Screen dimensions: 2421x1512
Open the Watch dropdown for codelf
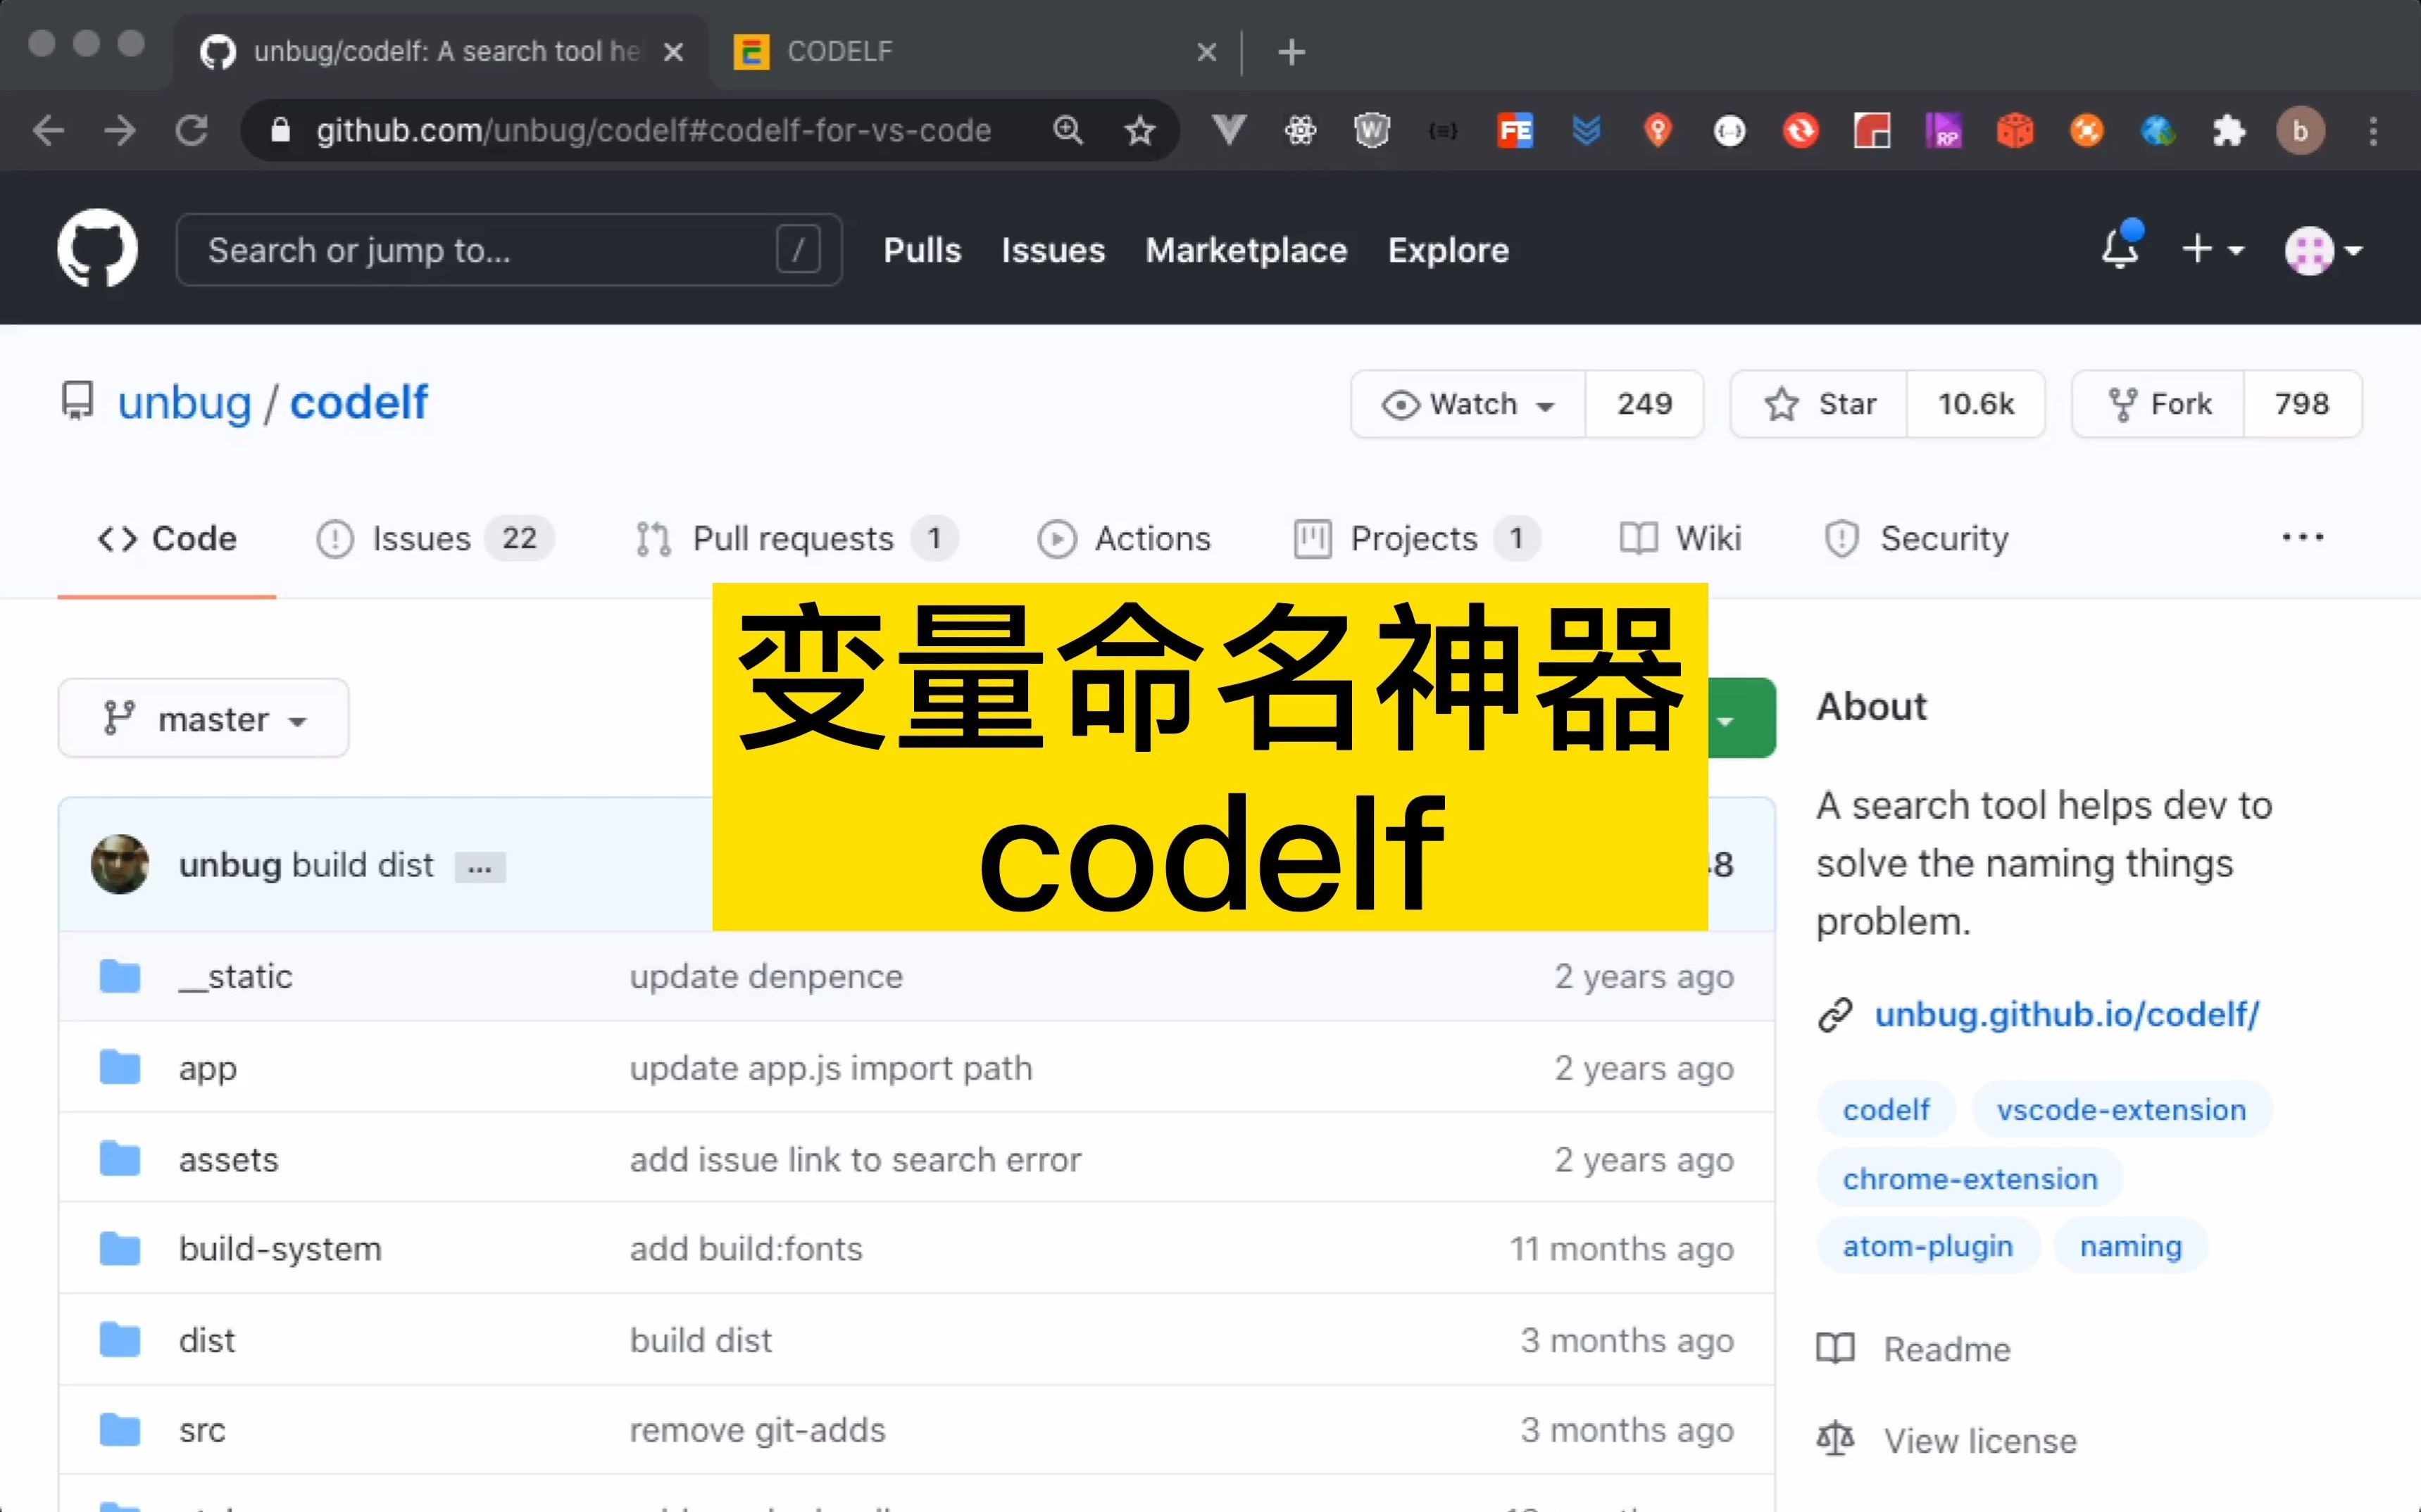pos(1463,403)
